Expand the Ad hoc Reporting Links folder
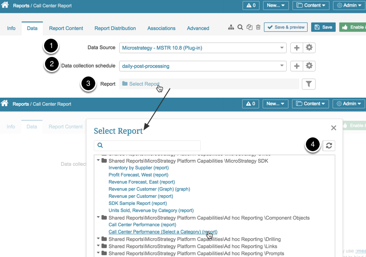Viewport: 366px width, 257px height. [98, 245]
